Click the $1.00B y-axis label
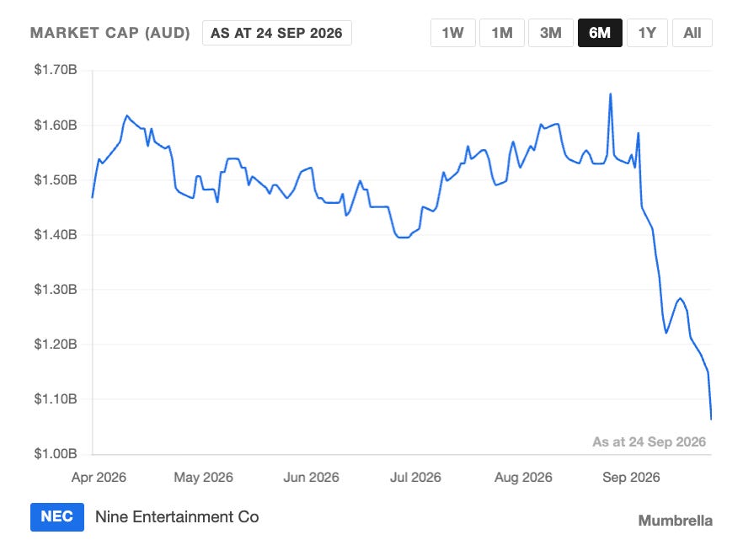The width and height of the screenshot is (743, 556). coord(56,453)
